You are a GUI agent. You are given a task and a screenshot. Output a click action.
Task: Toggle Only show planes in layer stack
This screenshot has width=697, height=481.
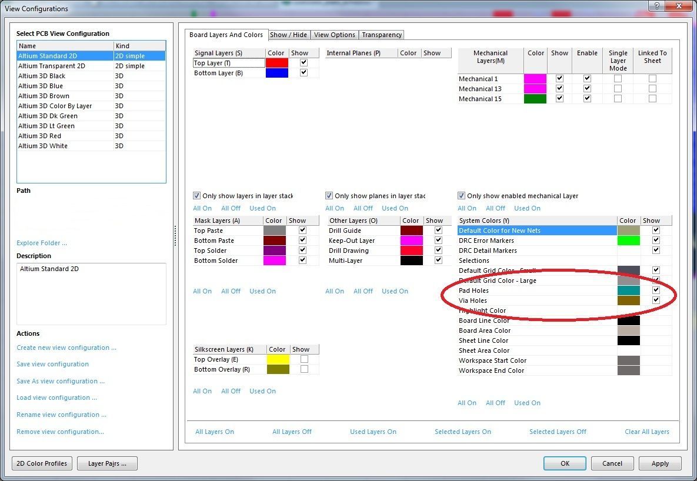(x=329, y=196)
